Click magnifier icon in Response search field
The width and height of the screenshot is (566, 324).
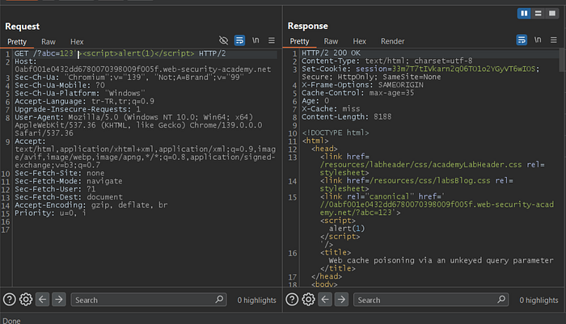coord(501,300)
